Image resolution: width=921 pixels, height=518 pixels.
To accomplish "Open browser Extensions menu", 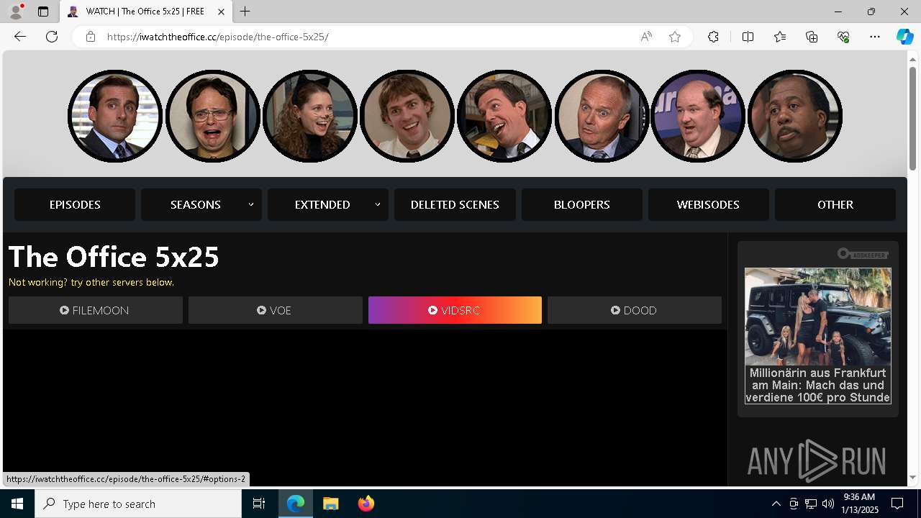I will (713, 37).
